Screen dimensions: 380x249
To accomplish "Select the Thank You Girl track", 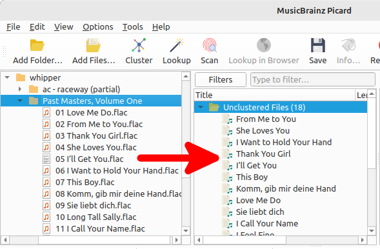I will point(263,154).
